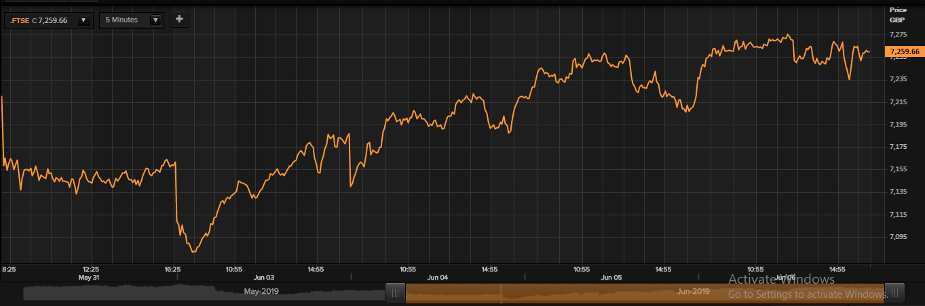
Task: Click the C 7,259.66 close value
Action: click(x=50, y=20)
